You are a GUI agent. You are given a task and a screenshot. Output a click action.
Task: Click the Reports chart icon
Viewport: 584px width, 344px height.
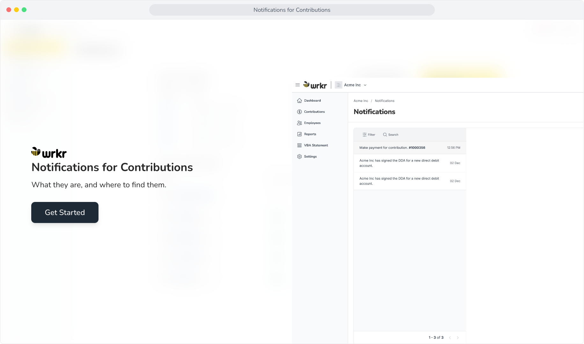pyautogui.click(x=299, y=134)
